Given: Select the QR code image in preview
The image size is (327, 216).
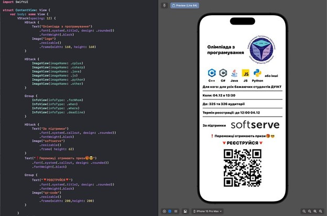Looking at the screenshot, I should click(243, 168).
